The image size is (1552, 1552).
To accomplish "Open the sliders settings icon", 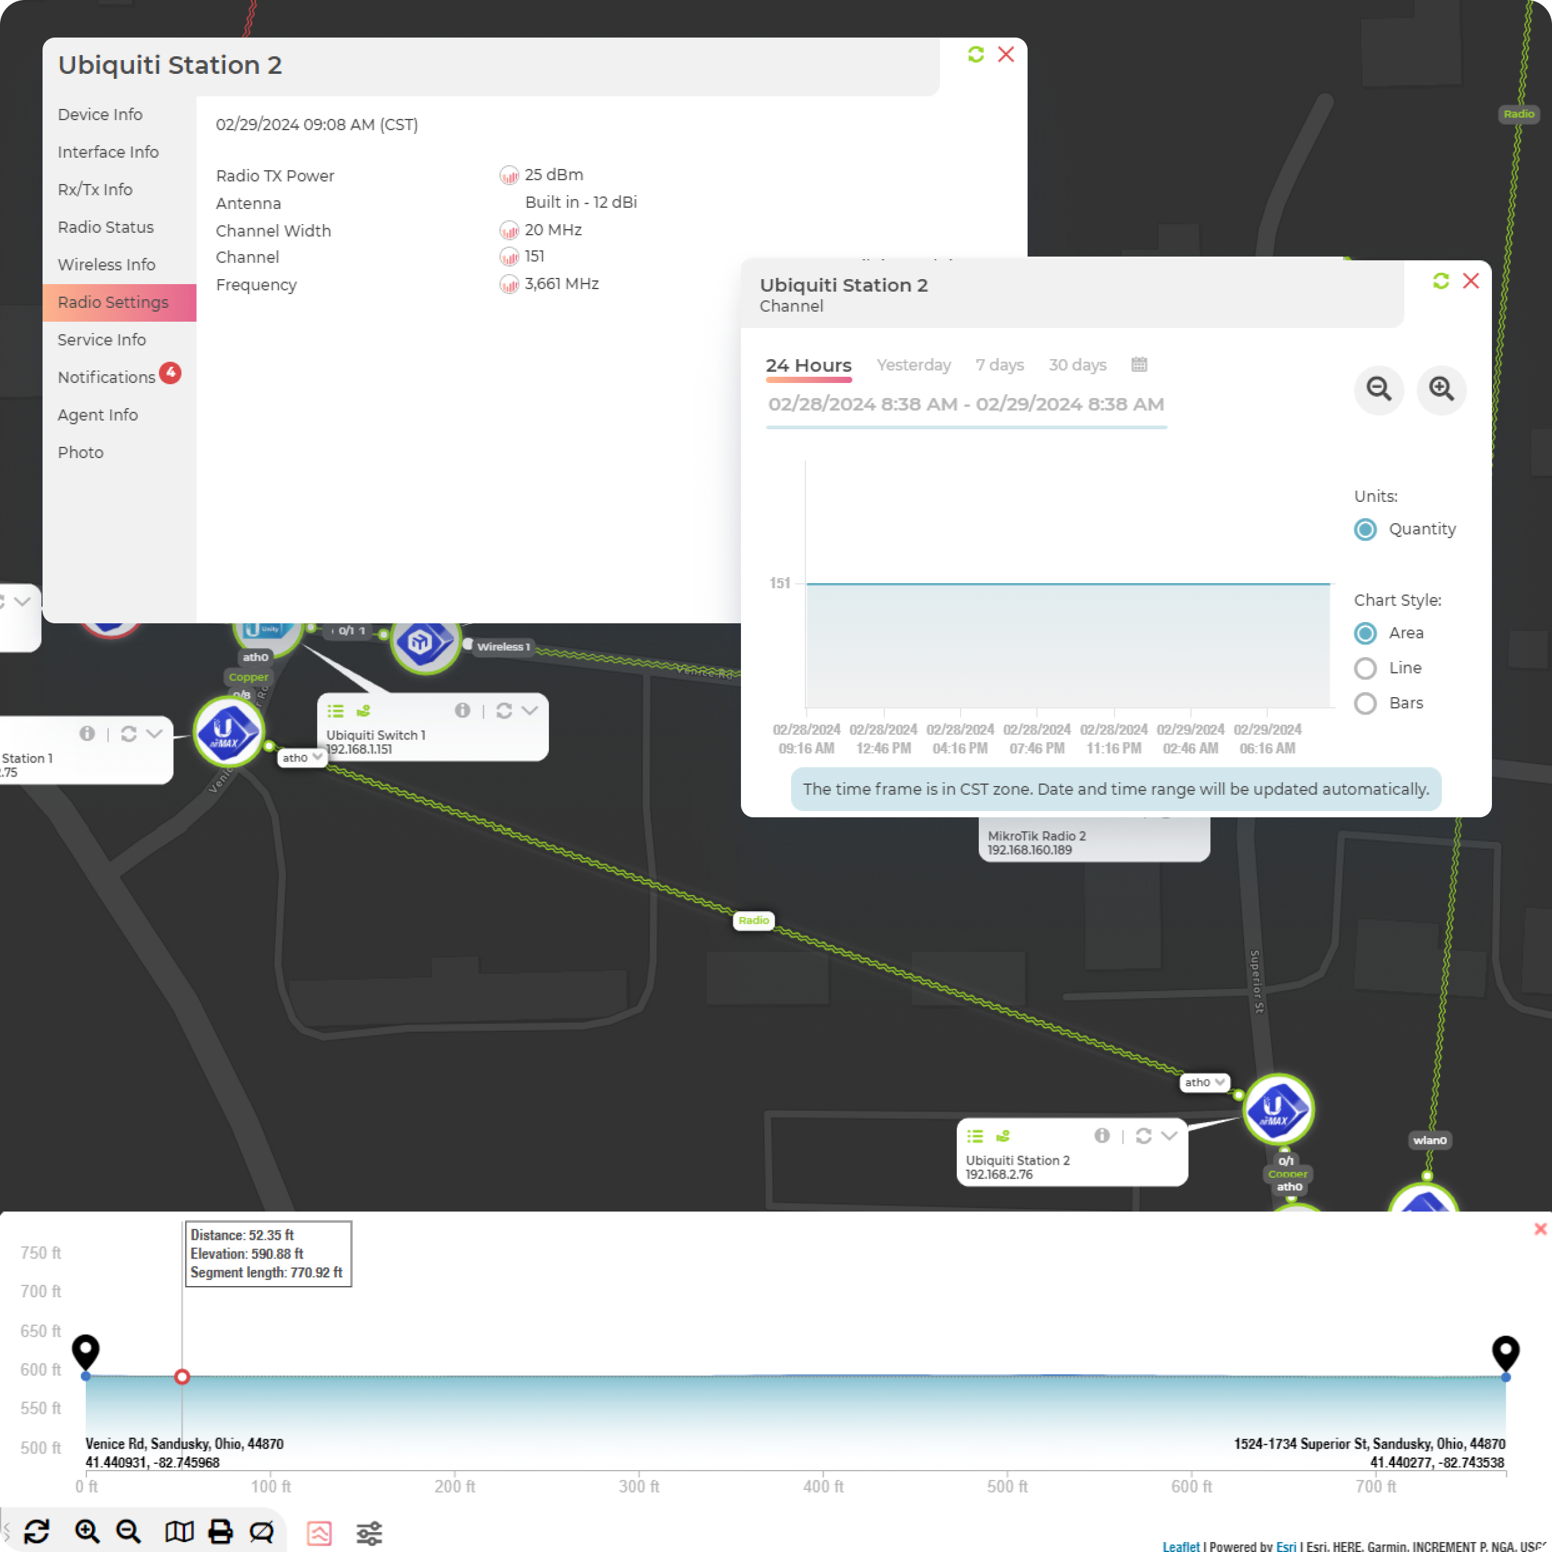I will pyautogui.click(x=369, y=1533).
